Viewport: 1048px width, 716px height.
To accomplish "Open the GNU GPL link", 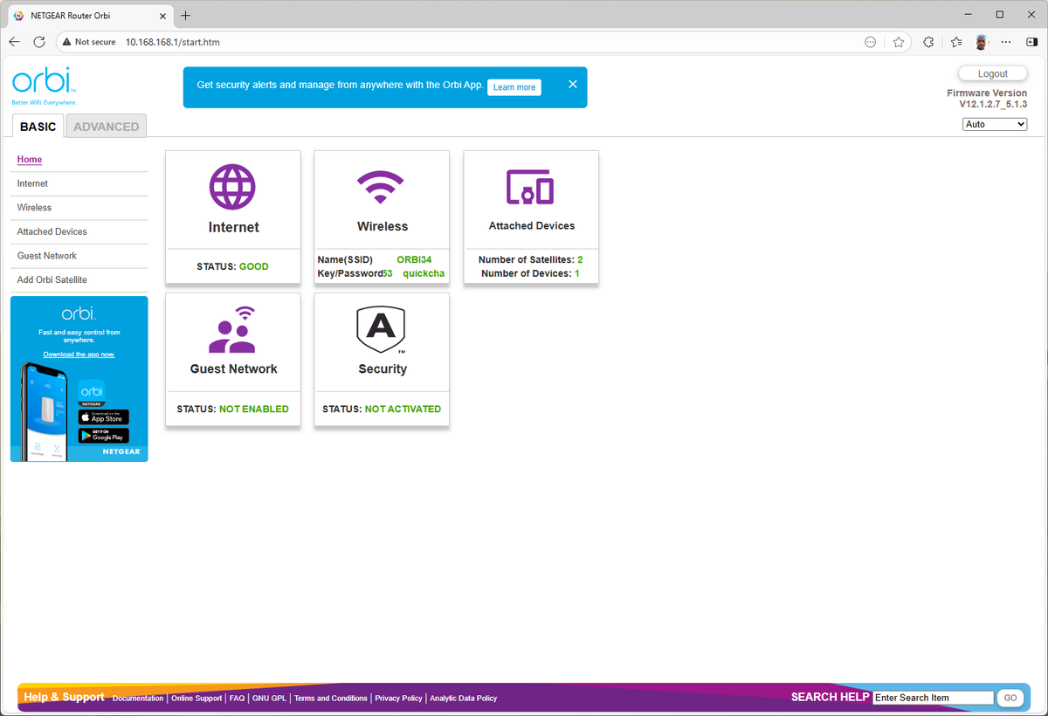I will pyautogui.click(x=269, y=699).
